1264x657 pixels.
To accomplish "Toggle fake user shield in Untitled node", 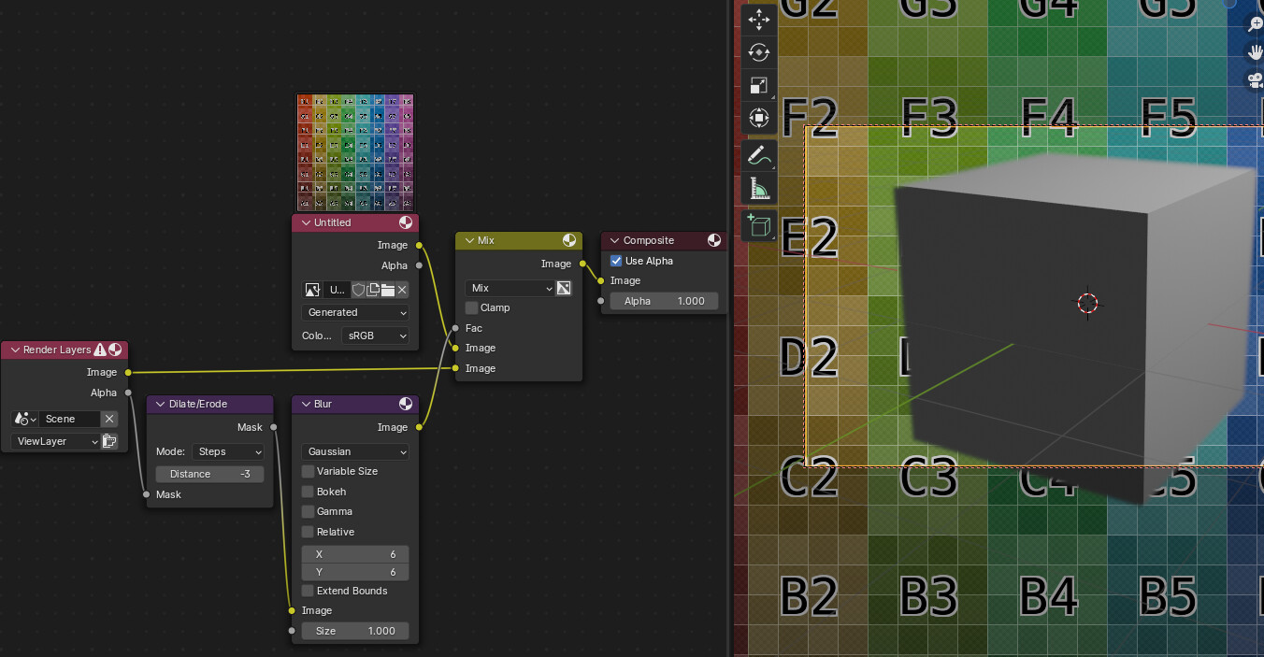I will pos(358,290).
